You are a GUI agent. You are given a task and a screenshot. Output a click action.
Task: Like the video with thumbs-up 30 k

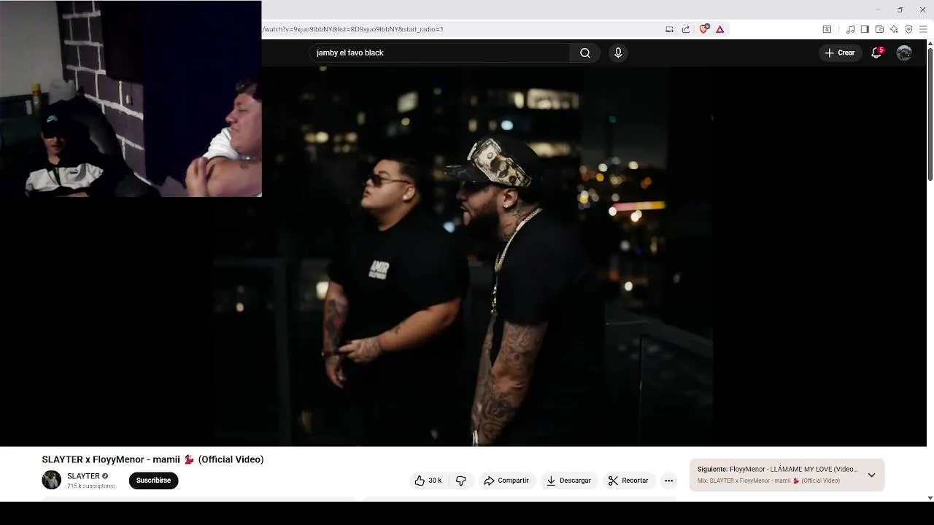[x=428, y=481]
